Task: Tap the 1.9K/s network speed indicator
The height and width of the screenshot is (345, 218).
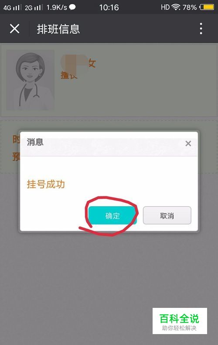Action: coord(57,7)
